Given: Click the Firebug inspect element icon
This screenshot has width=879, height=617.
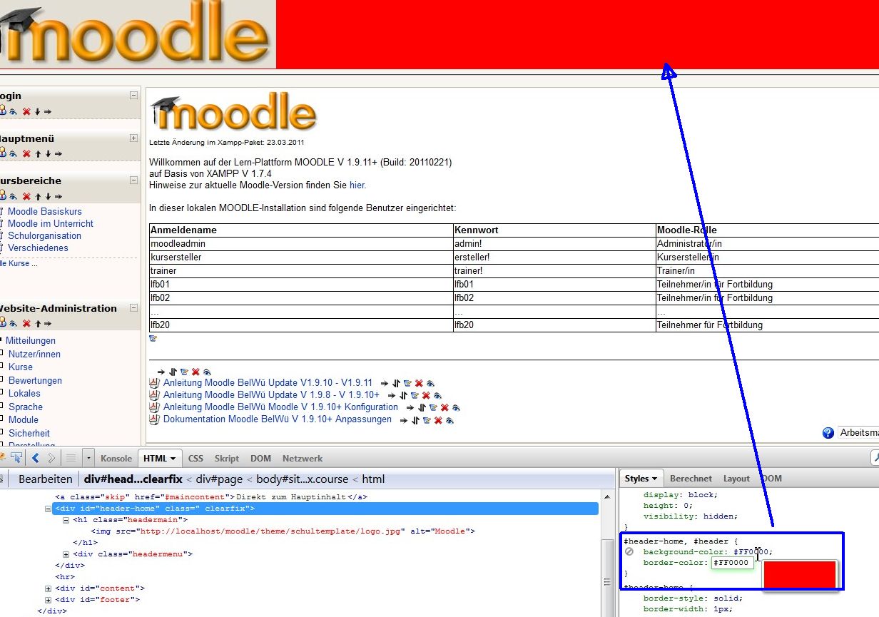Looking at the screenshot, I should pos(16,458).
